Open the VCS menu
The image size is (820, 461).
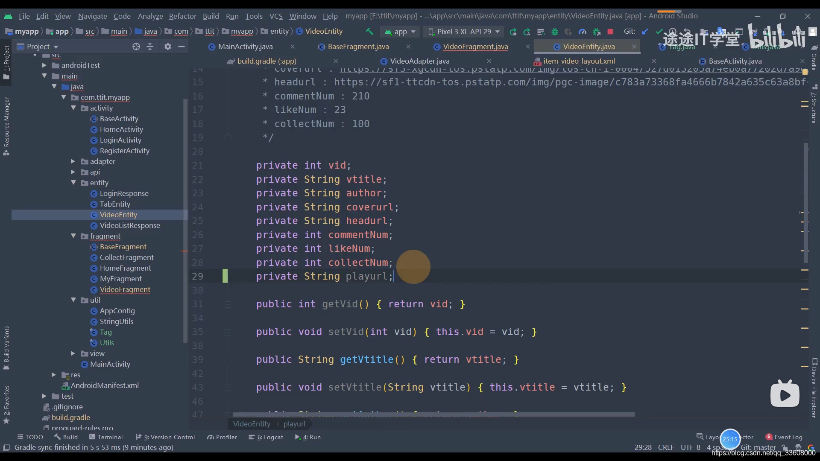point(276,16)
